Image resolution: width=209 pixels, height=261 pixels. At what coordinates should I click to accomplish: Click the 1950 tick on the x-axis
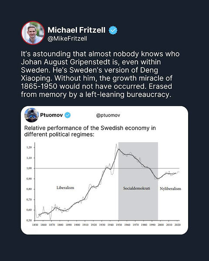click(x=119, y=225)
